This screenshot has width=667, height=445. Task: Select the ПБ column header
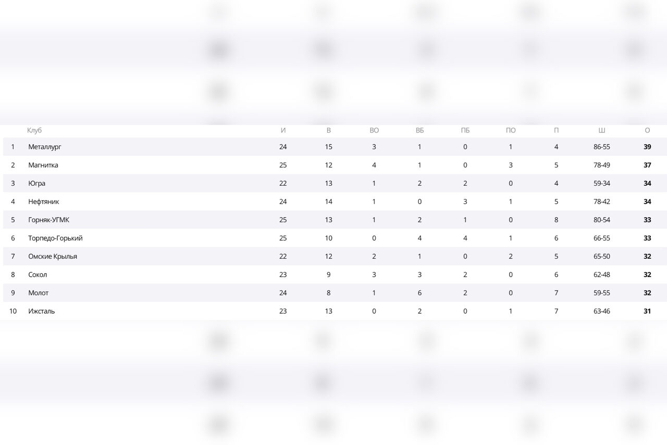click(465, 130)
